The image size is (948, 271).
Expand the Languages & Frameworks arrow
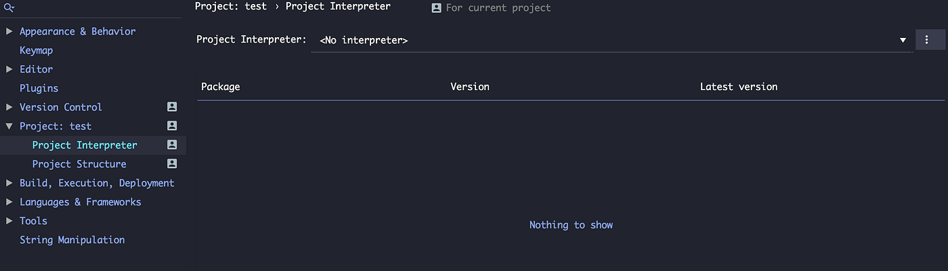[x=9, y=202]
